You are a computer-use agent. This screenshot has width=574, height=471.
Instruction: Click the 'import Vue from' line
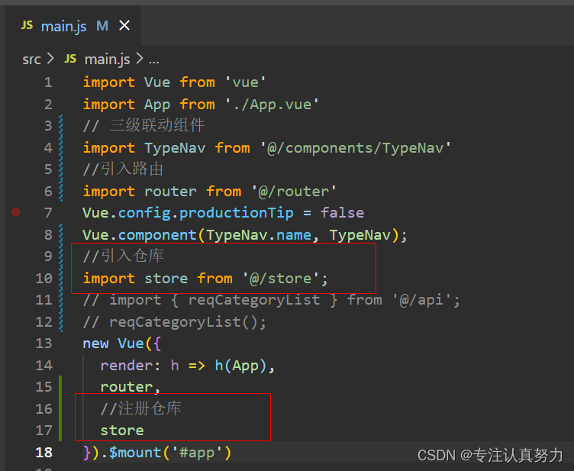[174, 82]
